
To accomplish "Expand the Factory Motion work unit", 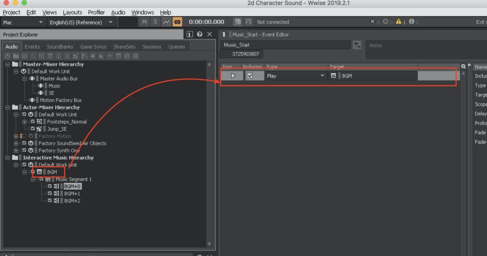I will pyautogui.click(x=16, y=136).
